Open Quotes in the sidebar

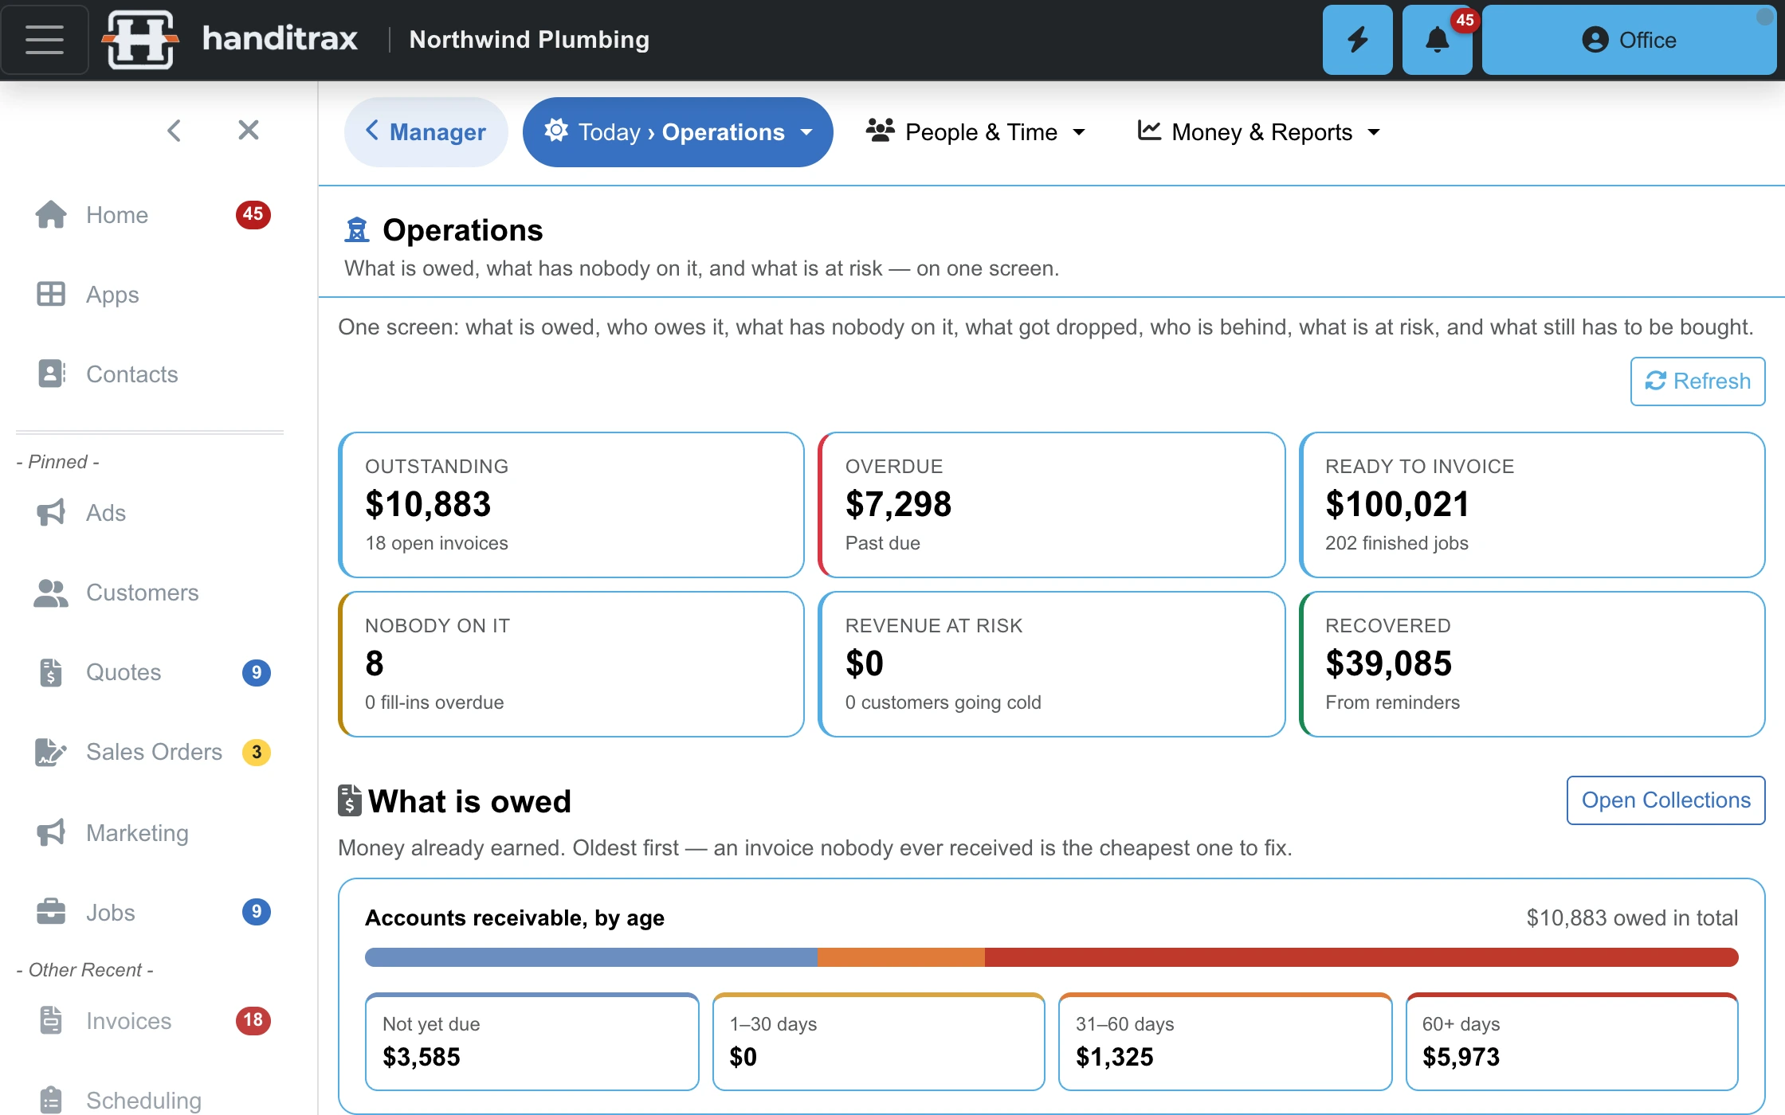tap(151, 672)
